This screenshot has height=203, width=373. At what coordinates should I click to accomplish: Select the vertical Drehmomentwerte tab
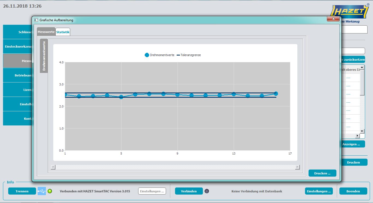(44, 56)
